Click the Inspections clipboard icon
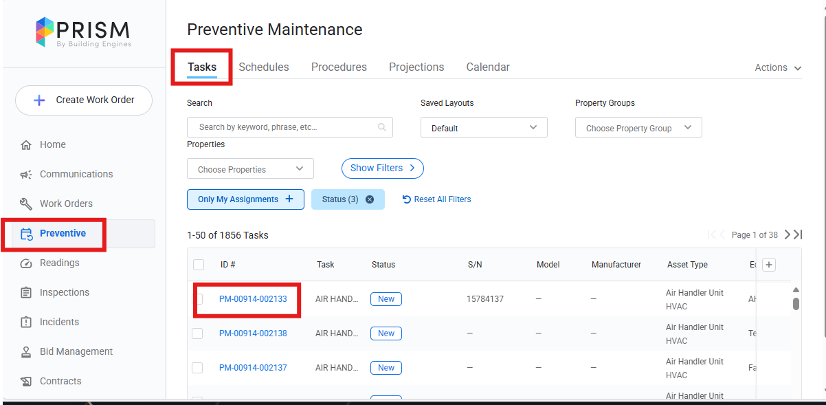This screenshot has width=826, height=405. click(26, 293)
